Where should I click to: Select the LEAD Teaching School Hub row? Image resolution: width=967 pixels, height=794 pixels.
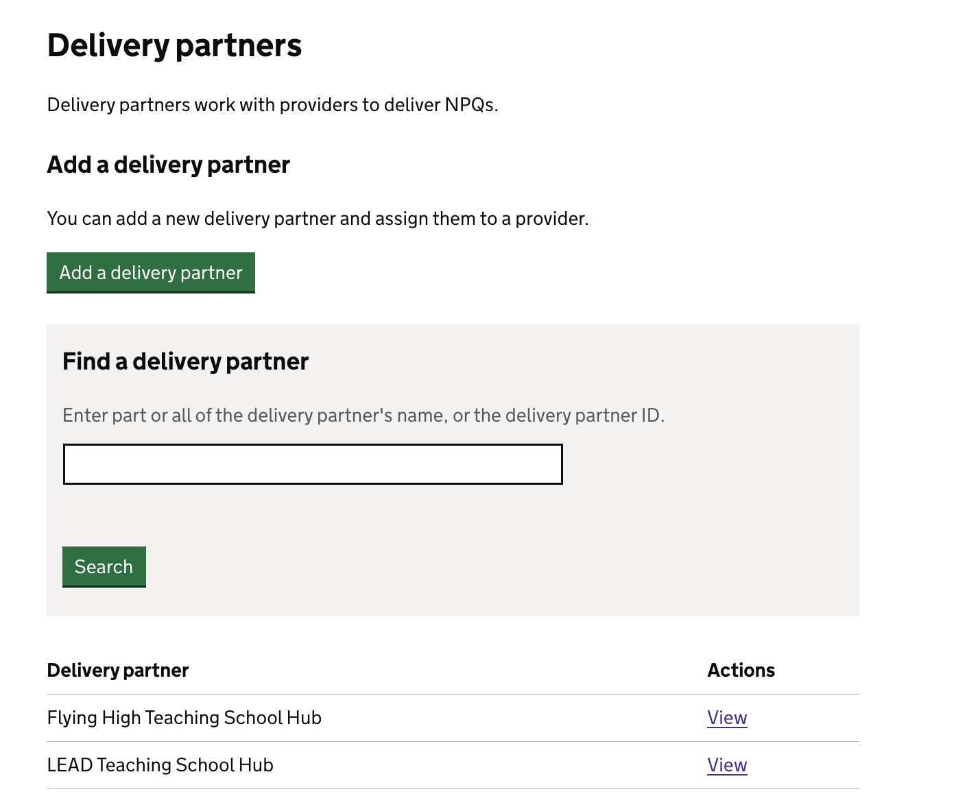click(160, 765)
